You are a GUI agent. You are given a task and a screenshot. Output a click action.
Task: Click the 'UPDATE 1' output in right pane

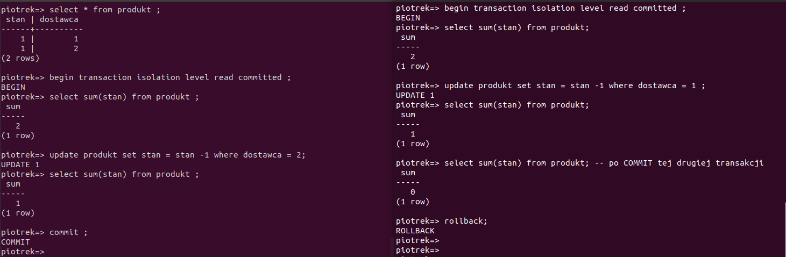click(x=415, y=95)
